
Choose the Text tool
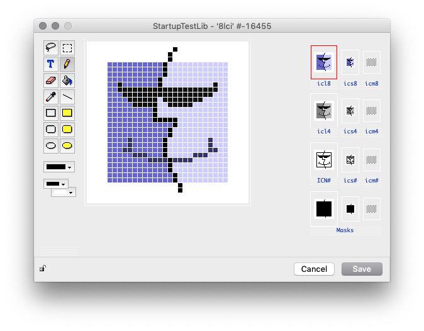pos(51,64)
